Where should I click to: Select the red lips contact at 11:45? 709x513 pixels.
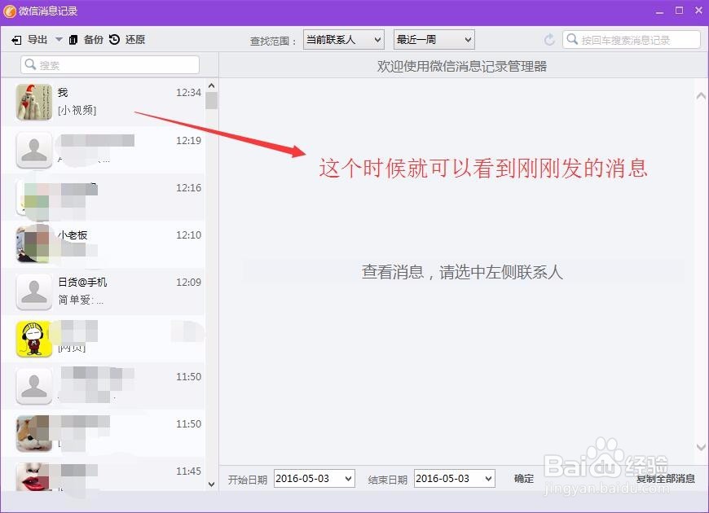pyautogui.click(x=103, y=475)
